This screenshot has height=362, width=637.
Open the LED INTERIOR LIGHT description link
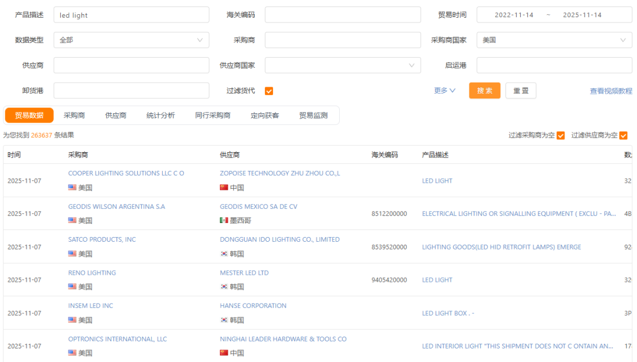click(518, 346)
